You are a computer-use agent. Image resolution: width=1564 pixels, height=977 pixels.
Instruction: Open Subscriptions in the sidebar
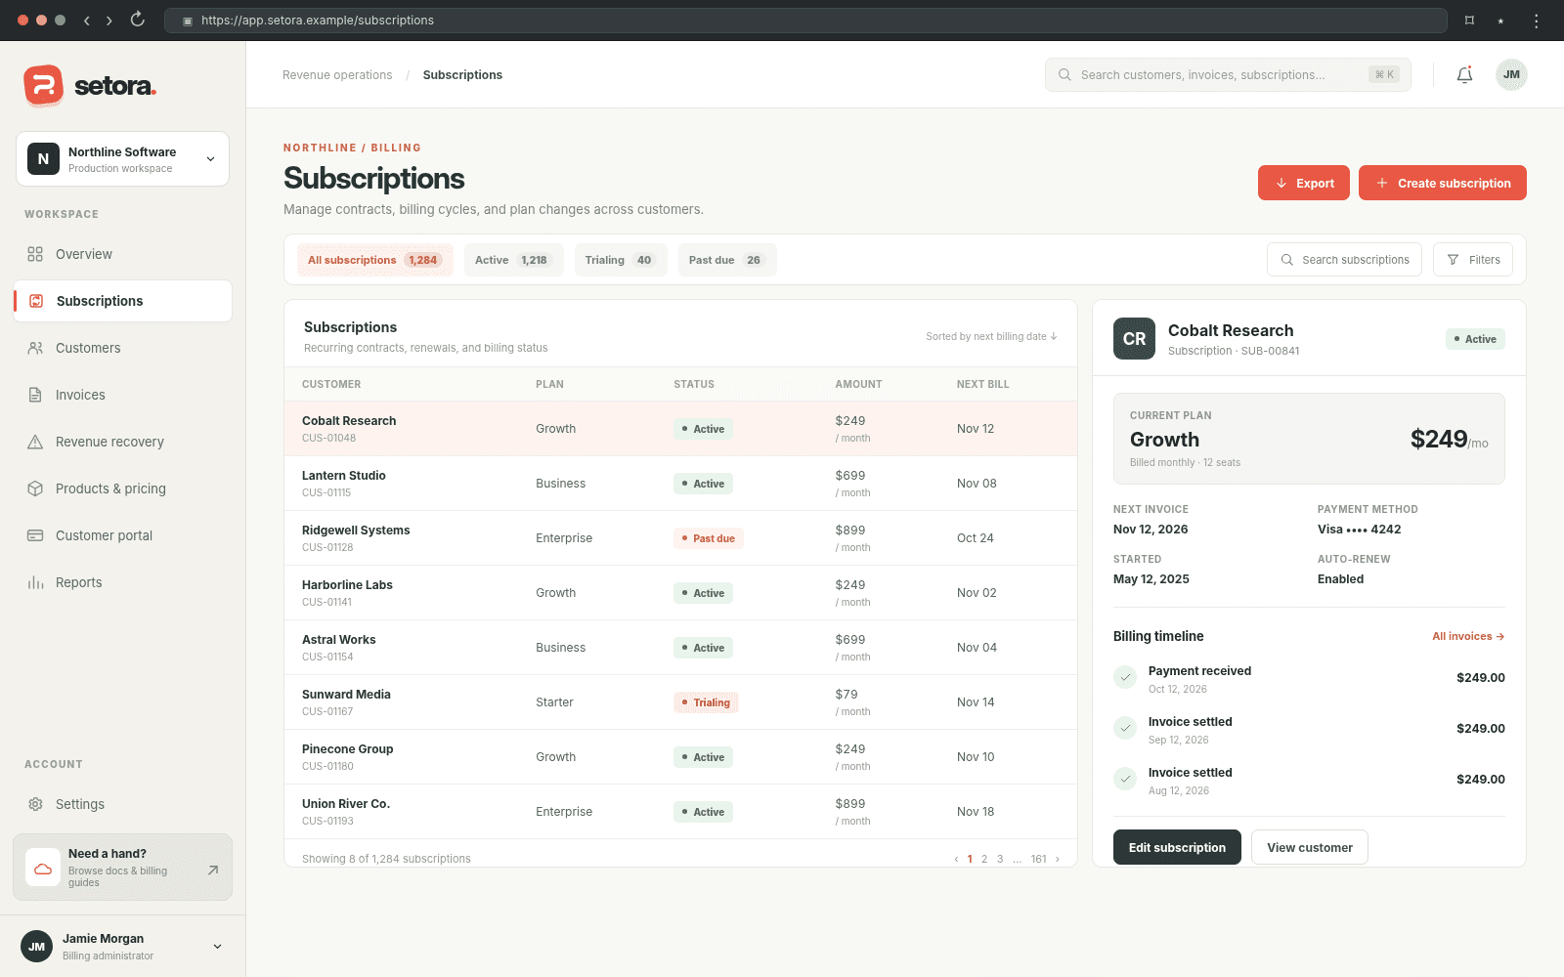coord(123,301)
